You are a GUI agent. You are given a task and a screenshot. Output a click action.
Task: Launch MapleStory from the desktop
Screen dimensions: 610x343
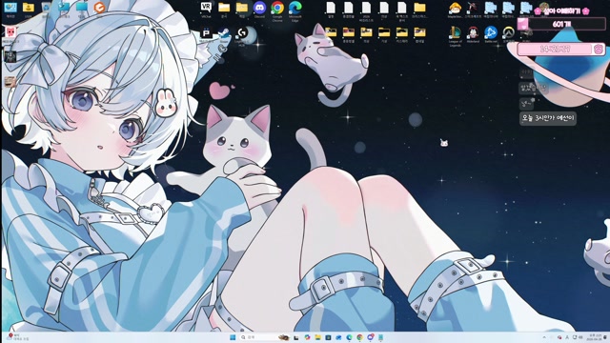[x=455, y=10]
